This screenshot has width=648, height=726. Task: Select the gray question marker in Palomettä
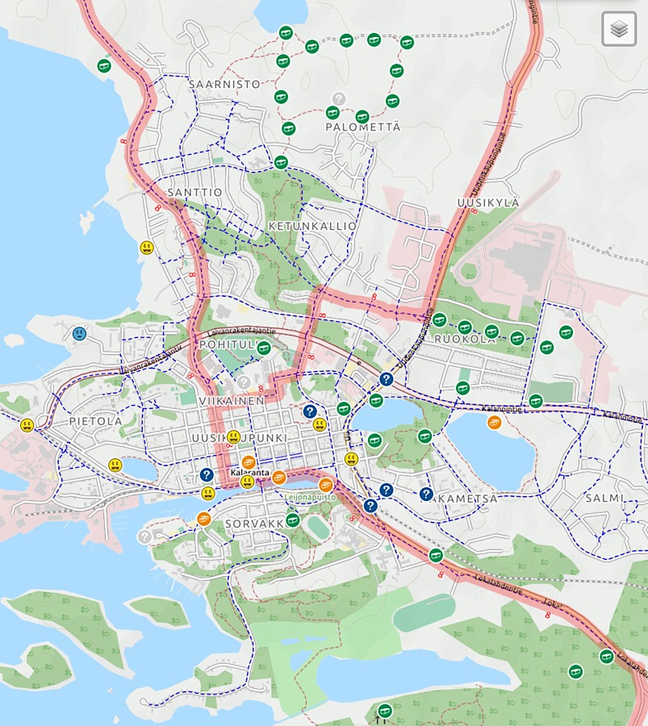(x=339, y=98)
